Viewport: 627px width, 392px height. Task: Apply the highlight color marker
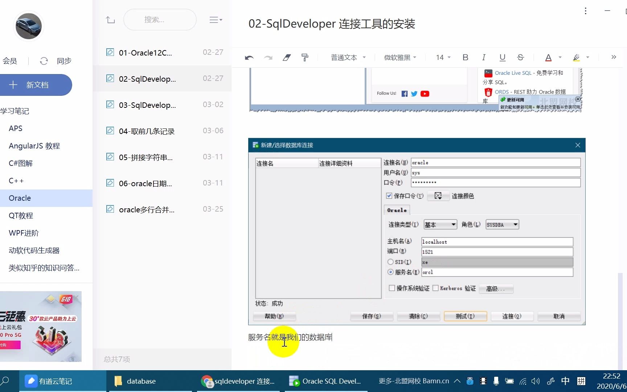point(576,57)
